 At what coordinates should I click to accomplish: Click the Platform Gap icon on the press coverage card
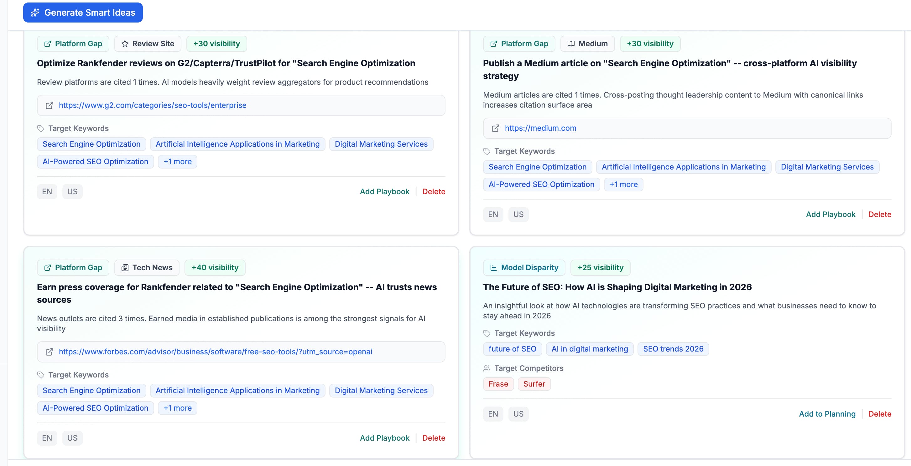[x=47, y=268]
